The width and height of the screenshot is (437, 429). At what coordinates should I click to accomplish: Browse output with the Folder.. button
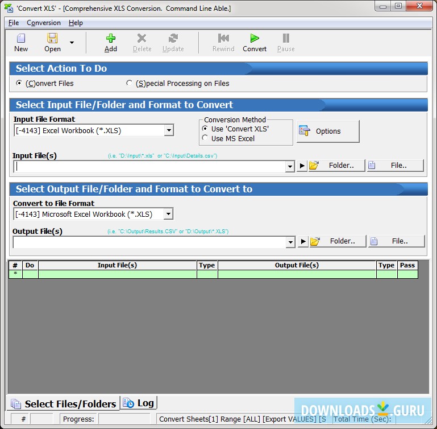tap(338, 241)
